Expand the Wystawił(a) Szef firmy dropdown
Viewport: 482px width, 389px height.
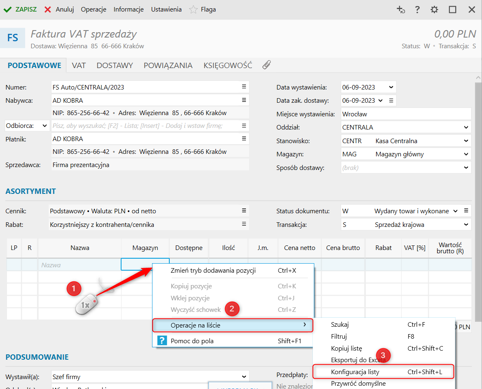(x=244, y=377)
